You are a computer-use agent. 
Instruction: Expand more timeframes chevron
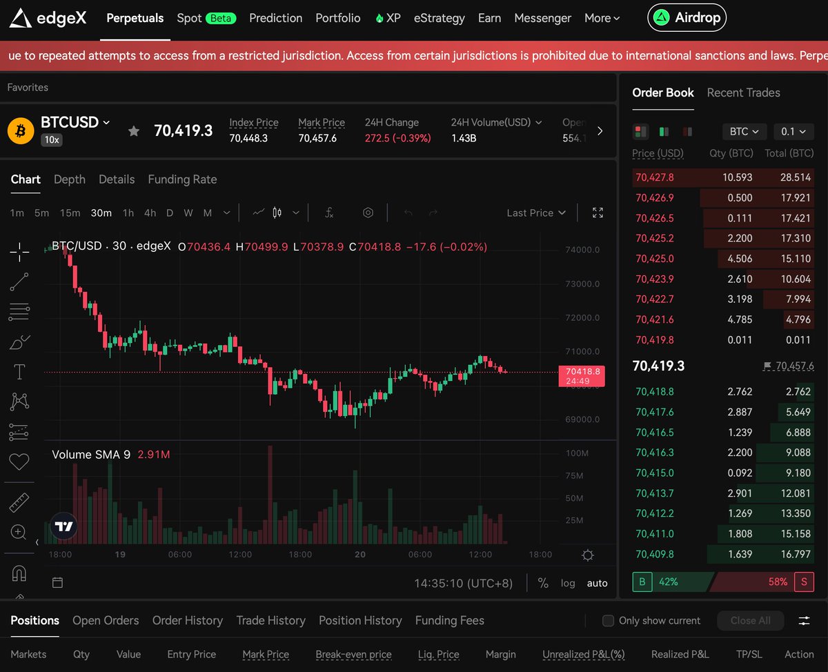226,213
